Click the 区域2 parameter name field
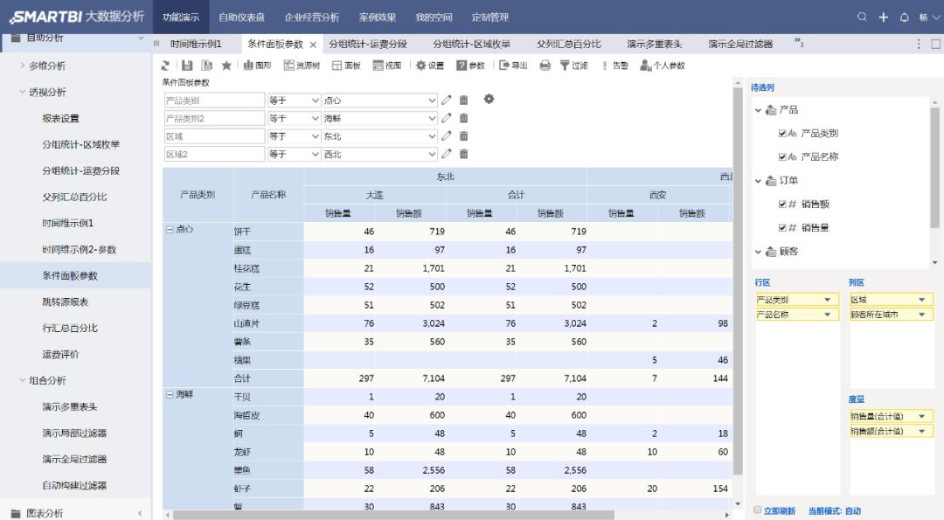 point(214,155)
